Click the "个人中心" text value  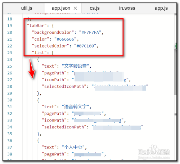(73, 147)
